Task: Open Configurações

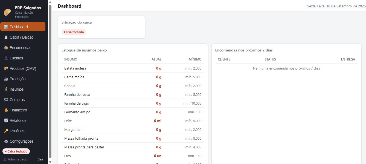Action: [23, 141]
